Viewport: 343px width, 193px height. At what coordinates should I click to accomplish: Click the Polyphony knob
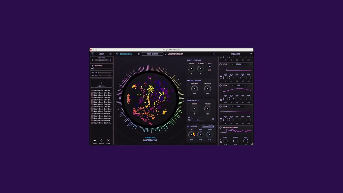[x=200, y=69]
